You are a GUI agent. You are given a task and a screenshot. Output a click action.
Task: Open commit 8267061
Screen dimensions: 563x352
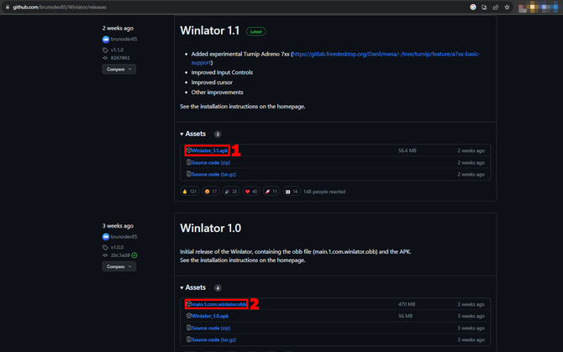(x=120, y=58)
